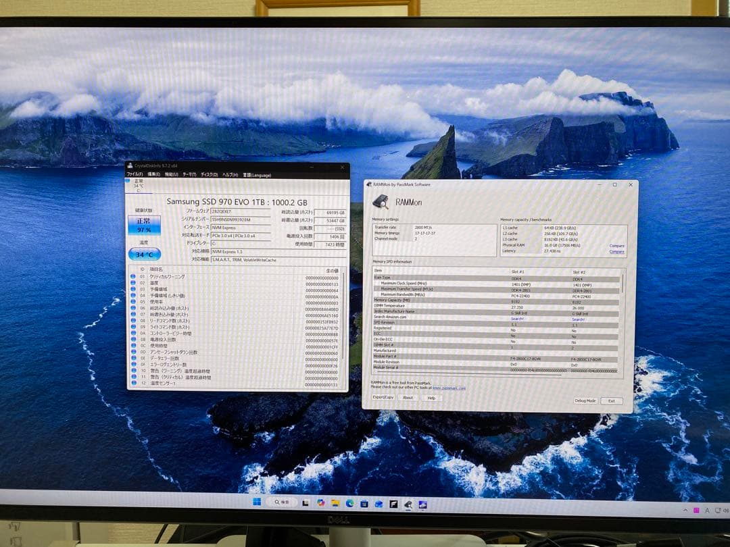The width and height of the screenshot is (730, 547).
Task: Click the PCIe 3.0 x4 transfer mode field
Action: click(241, 236)
